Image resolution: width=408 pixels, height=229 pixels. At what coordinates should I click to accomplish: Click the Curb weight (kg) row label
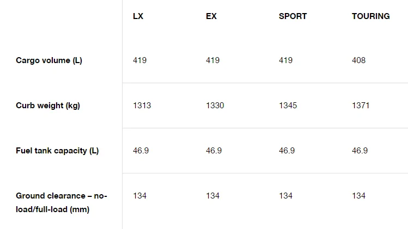coord(48,106)
